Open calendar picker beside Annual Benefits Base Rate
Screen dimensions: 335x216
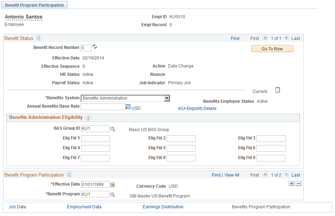128,106
